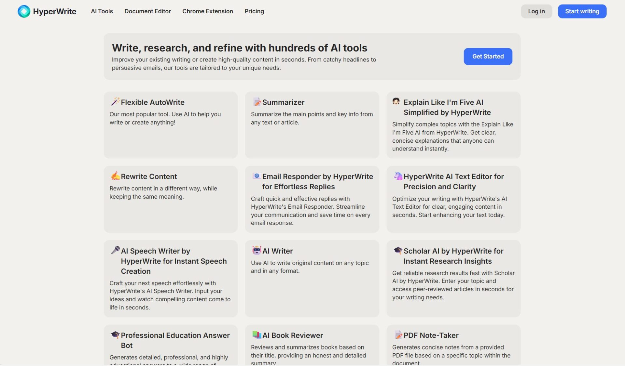
Task: Click the HyperWrite logo icon
Action: coord(24,11)
